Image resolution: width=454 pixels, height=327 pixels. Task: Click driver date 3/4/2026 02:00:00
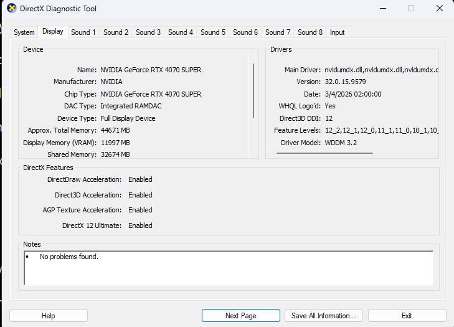pos(353,94)
